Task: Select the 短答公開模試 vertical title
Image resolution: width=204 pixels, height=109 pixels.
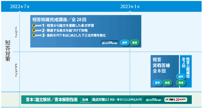Action: 188,68
